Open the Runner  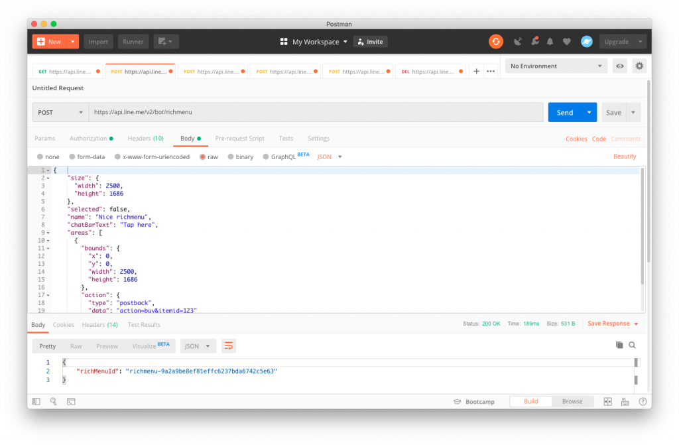click(x=133, y=42)
